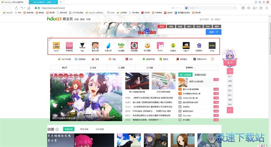Open the 布卡漫画 one-eyed monster icon

[147, 45]
